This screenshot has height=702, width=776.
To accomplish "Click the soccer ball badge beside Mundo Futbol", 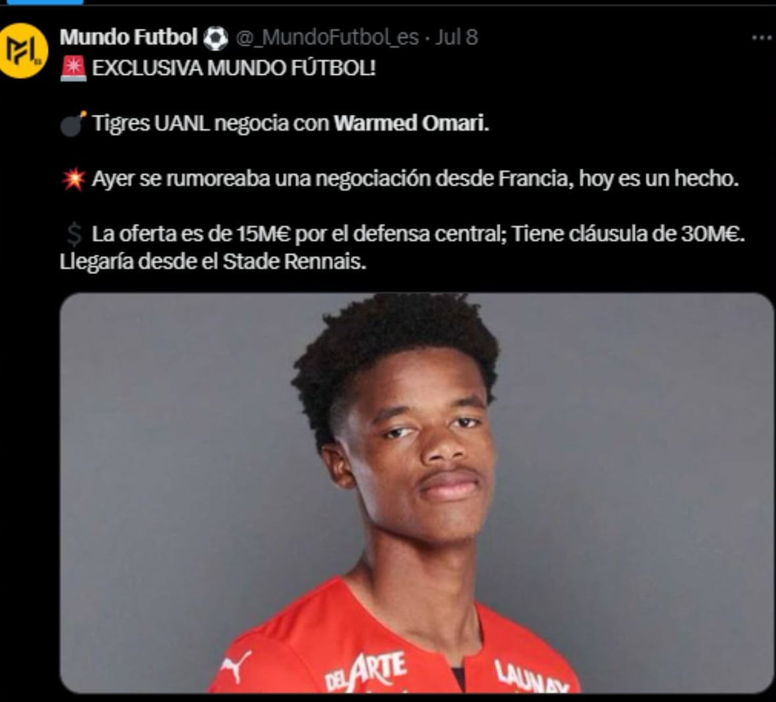I will [216, 38].
